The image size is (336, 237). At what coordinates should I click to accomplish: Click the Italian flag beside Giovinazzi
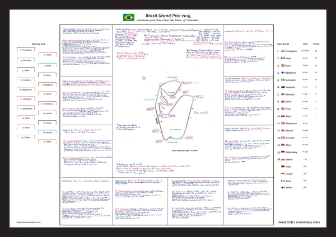coord(283,80)
